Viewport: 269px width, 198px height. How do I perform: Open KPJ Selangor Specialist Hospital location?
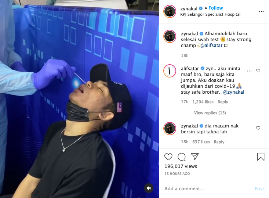pos(210,14)
